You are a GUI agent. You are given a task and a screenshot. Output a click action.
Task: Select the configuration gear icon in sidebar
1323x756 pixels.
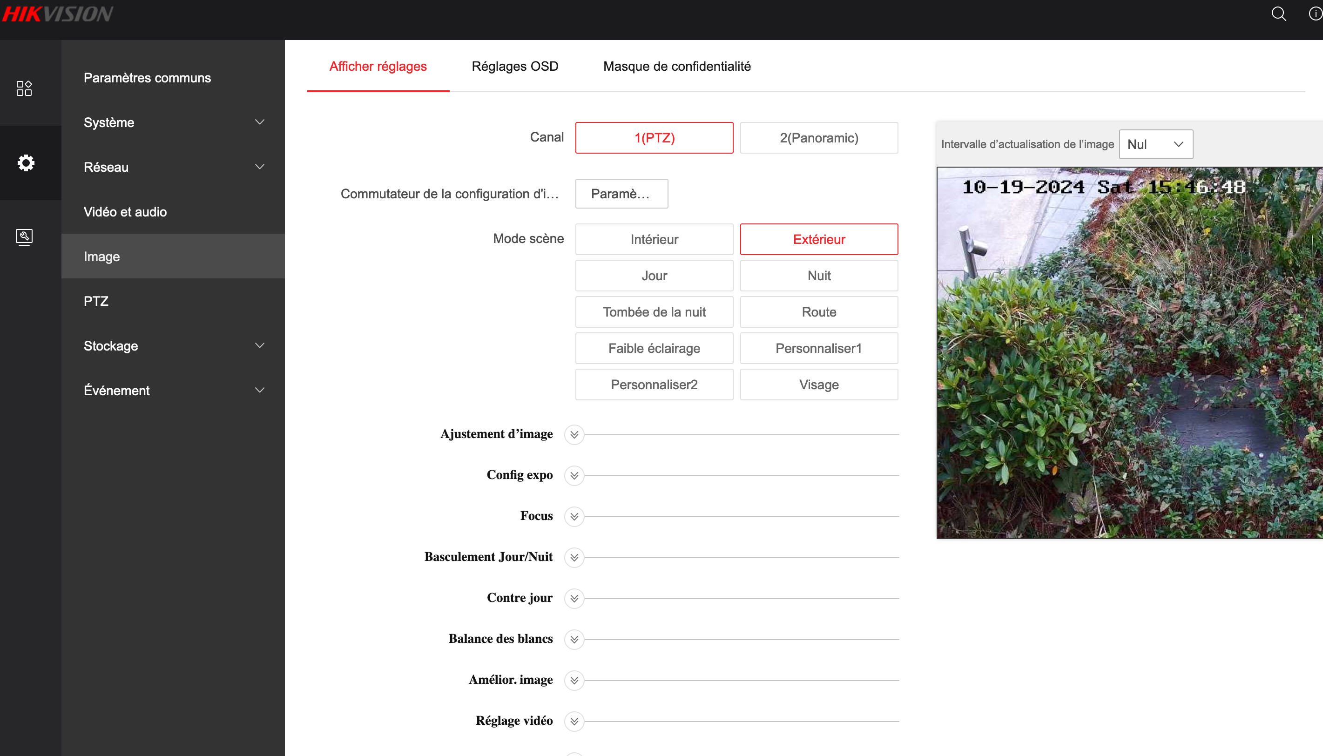point(26,163)
